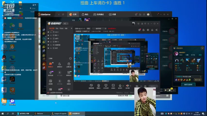Open the read-danmaku tool
This screenshot has width=207, height=116.
click(50, 82)
